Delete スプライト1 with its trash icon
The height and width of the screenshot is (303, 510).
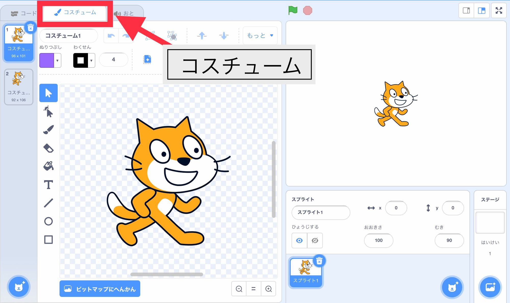pos(319,261)
